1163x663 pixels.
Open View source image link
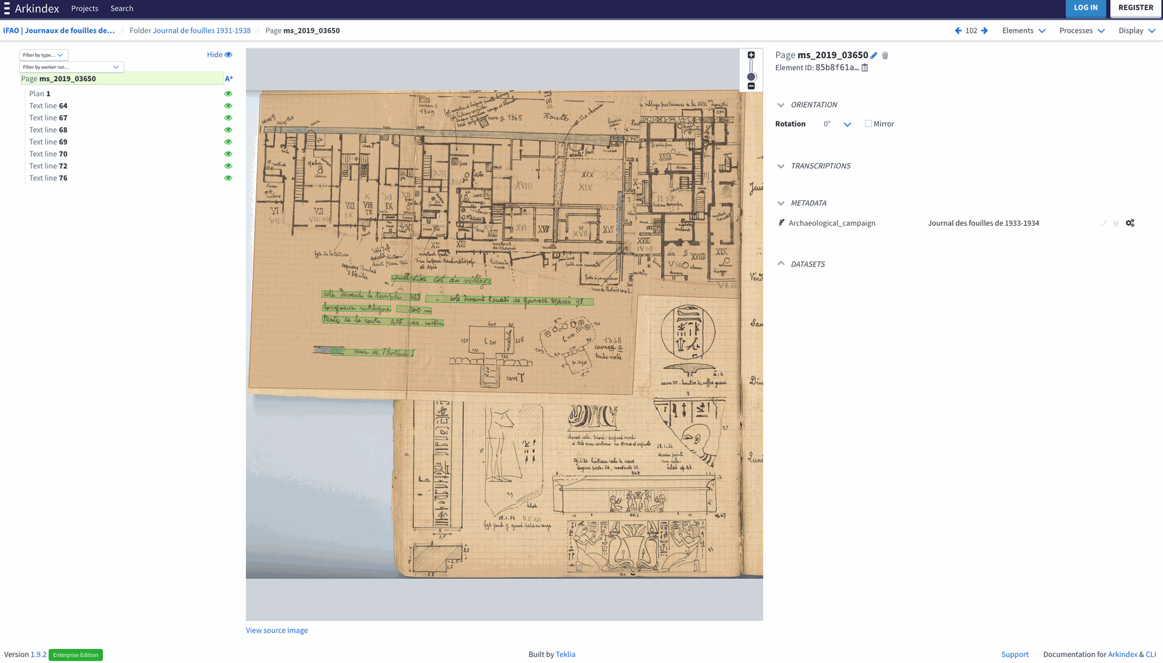coord(277,630)
